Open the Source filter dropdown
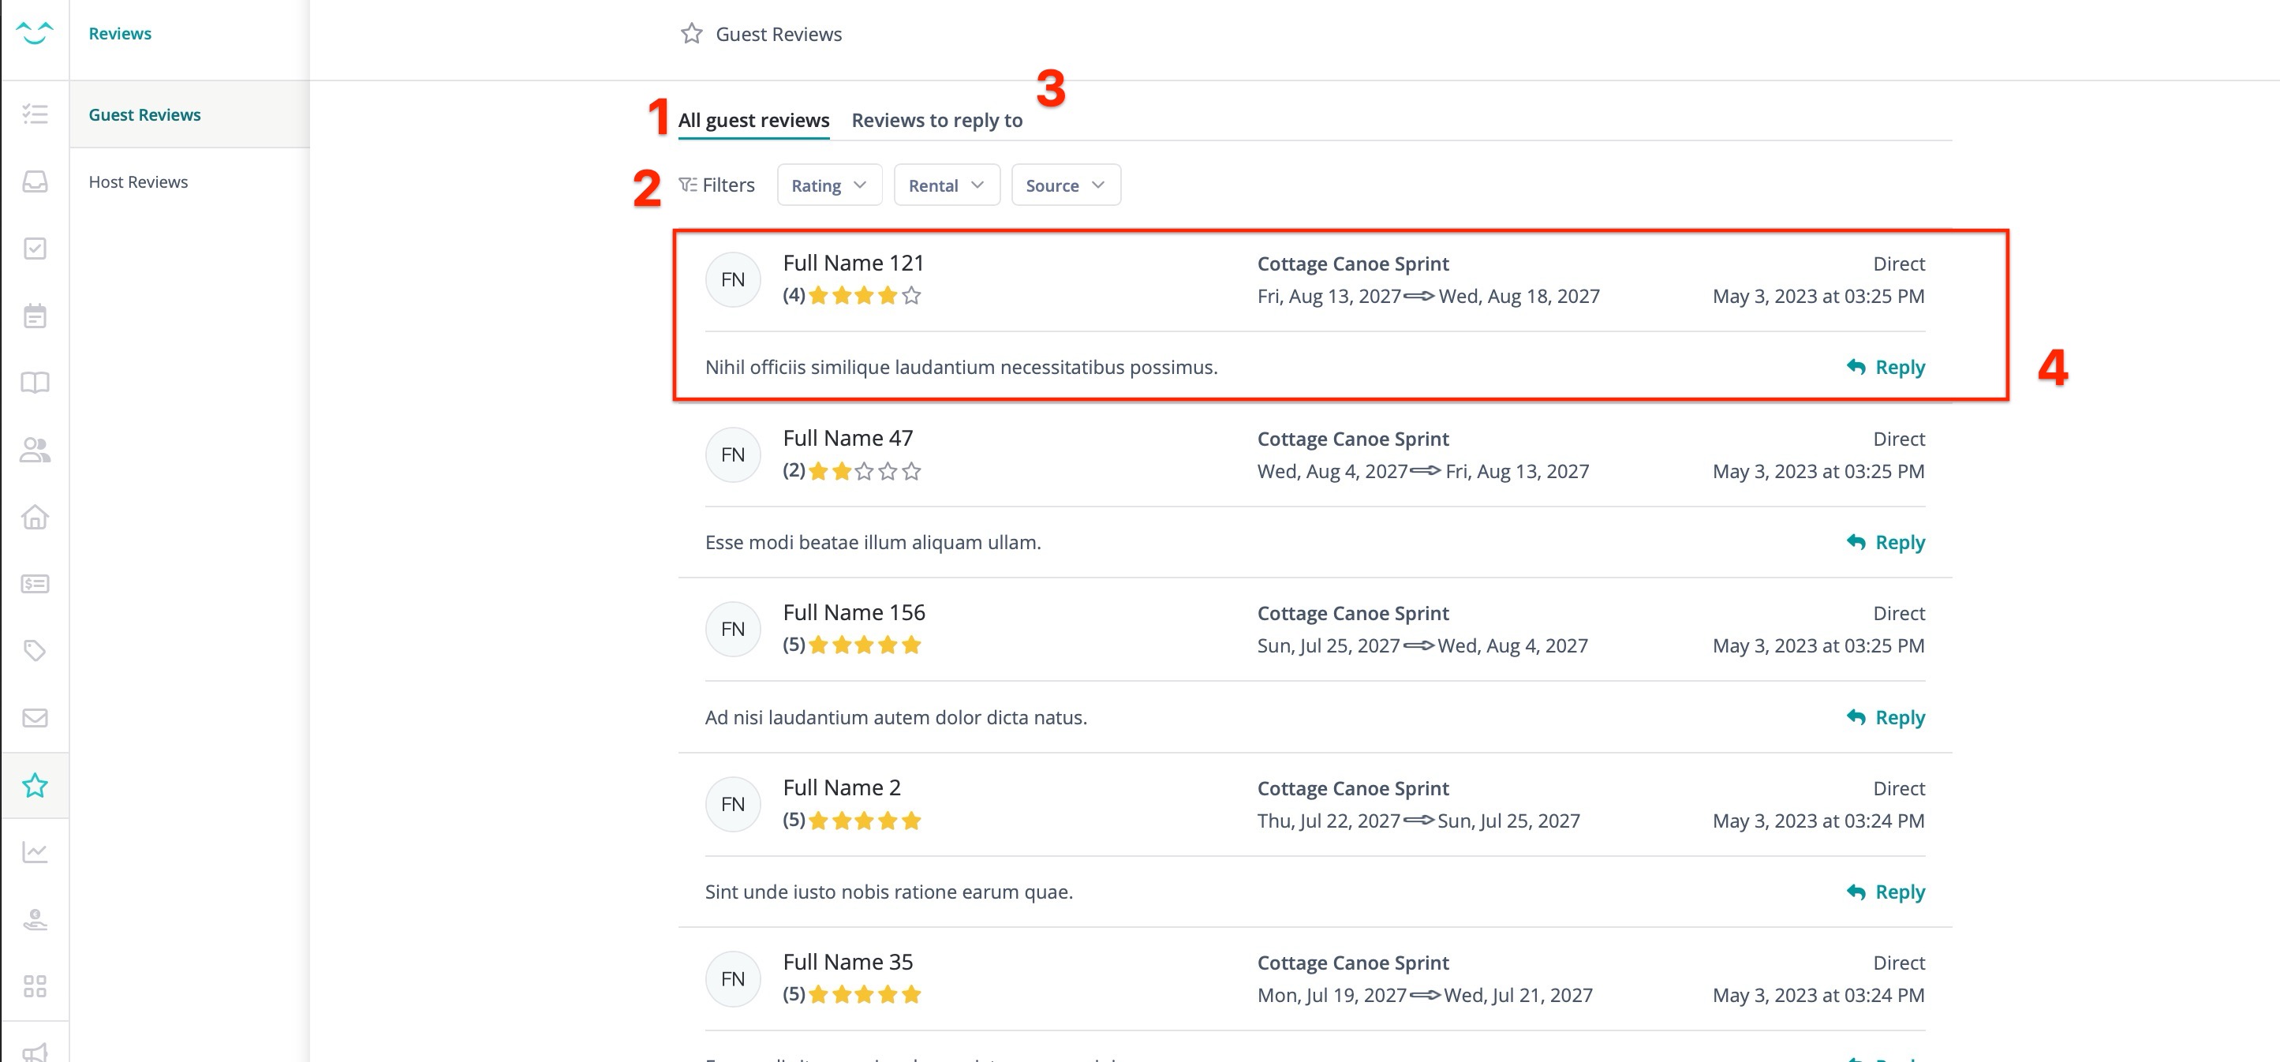Image resolution: width=2280 pixels, height=1062 pixels. 1065,184
